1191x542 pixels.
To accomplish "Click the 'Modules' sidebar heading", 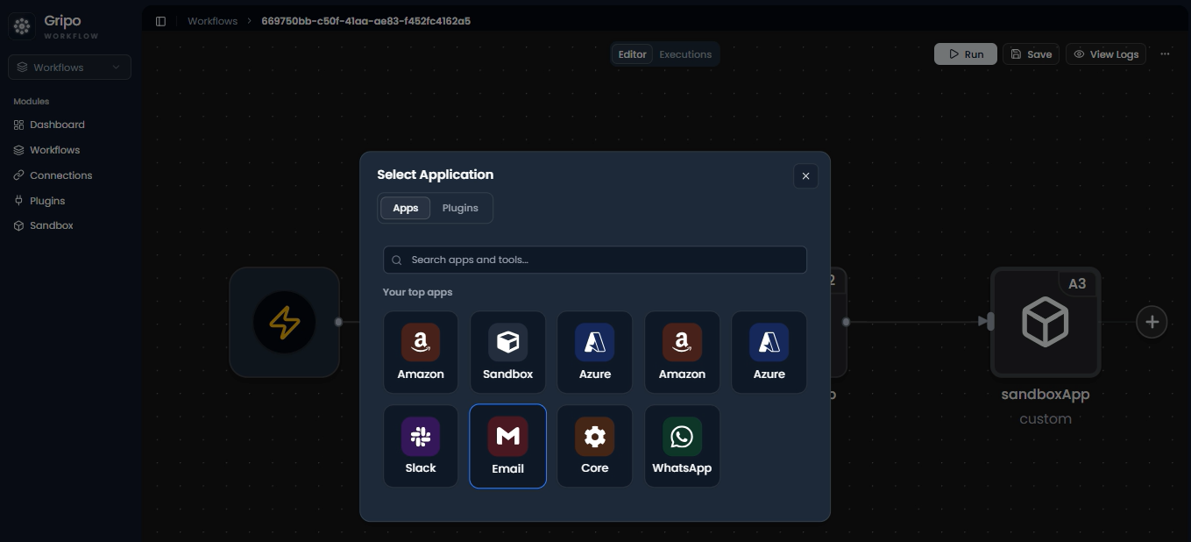I will pyautogui.click(x=32, y=102).
